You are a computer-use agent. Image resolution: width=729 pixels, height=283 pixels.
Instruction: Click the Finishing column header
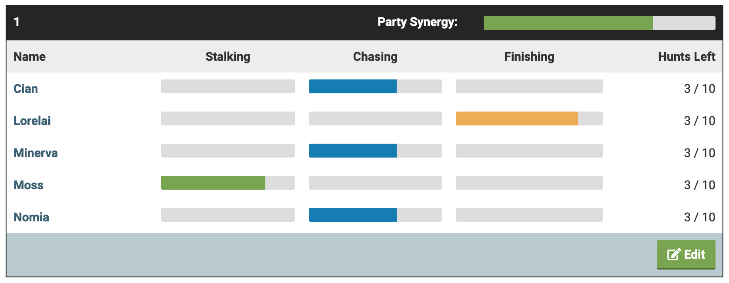(529, 56)
